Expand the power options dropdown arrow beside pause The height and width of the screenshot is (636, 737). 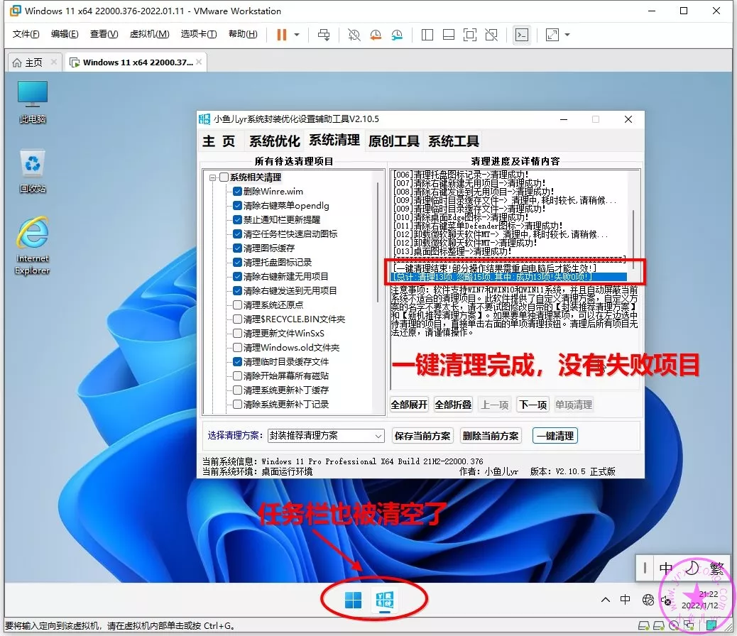[x=297, y=35]
